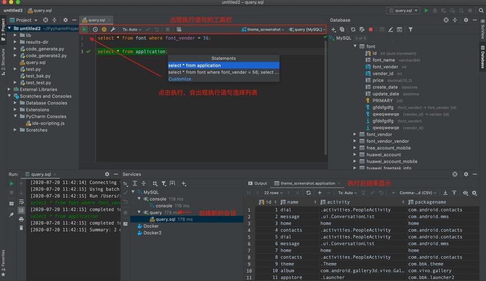Rerun the query in Run panel
The image size is (486, 281).
tap(11, 184)
